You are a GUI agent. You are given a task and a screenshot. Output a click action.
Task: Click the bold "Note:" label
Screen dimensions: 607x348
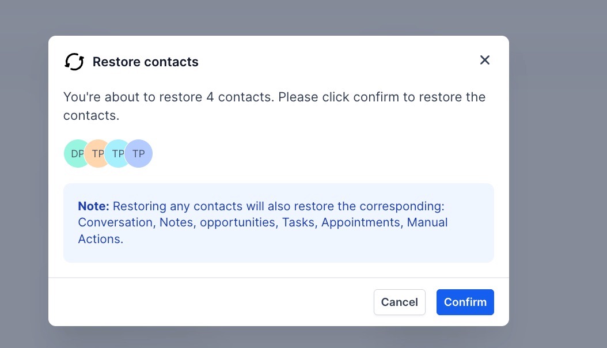tap(93, 206)
